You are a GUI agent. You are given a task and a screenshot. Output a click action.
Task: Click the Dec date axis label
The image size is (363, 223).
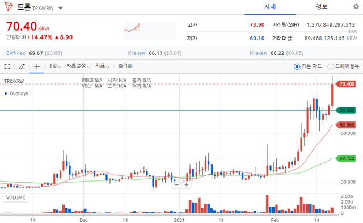point(83,220)
